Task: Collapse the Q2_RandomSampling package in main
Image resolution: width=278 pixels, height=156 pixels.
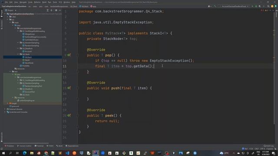Action: click(x=18, y=42)
